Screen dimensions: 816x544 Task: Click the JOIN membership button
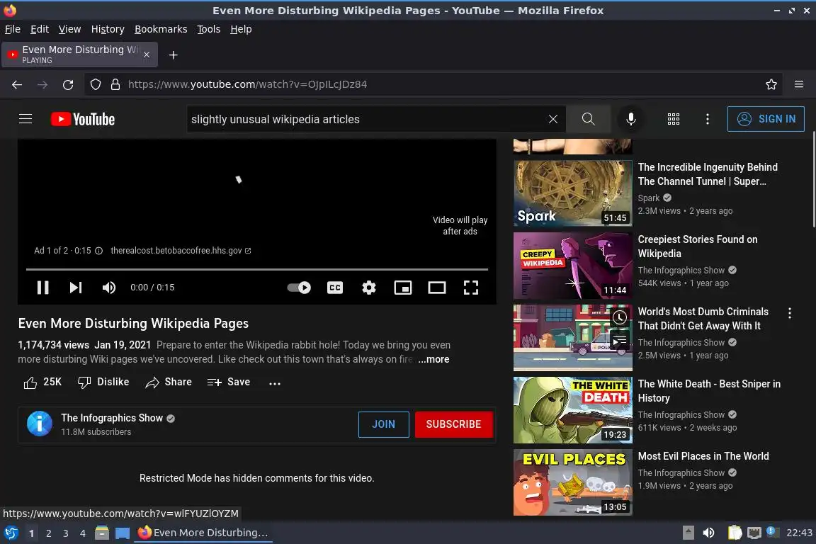[383, 424]
